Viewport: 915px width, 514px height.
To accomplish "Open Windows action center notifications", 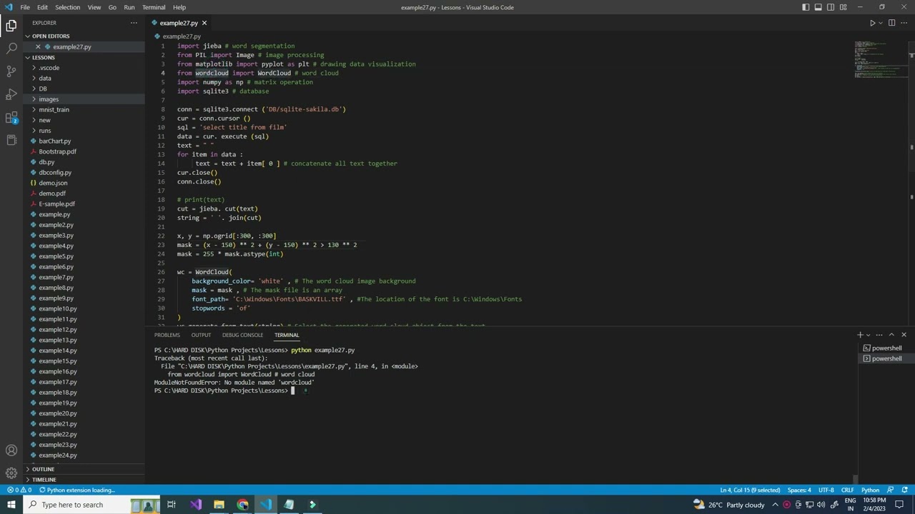I will click(899, 505).
